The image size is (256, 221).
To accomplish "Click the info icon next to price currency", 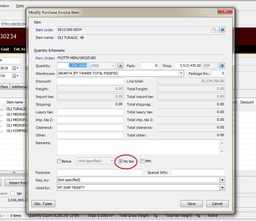I will 222,66.
